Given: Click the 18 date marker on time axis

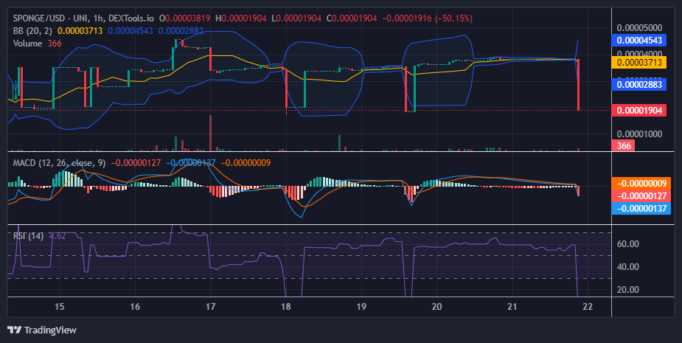Looking at the screenshot, I should coord(286,306).
